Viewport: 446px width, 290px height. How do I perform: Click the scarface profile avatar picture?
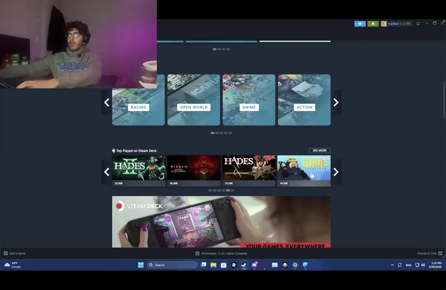tap(384, 24)
